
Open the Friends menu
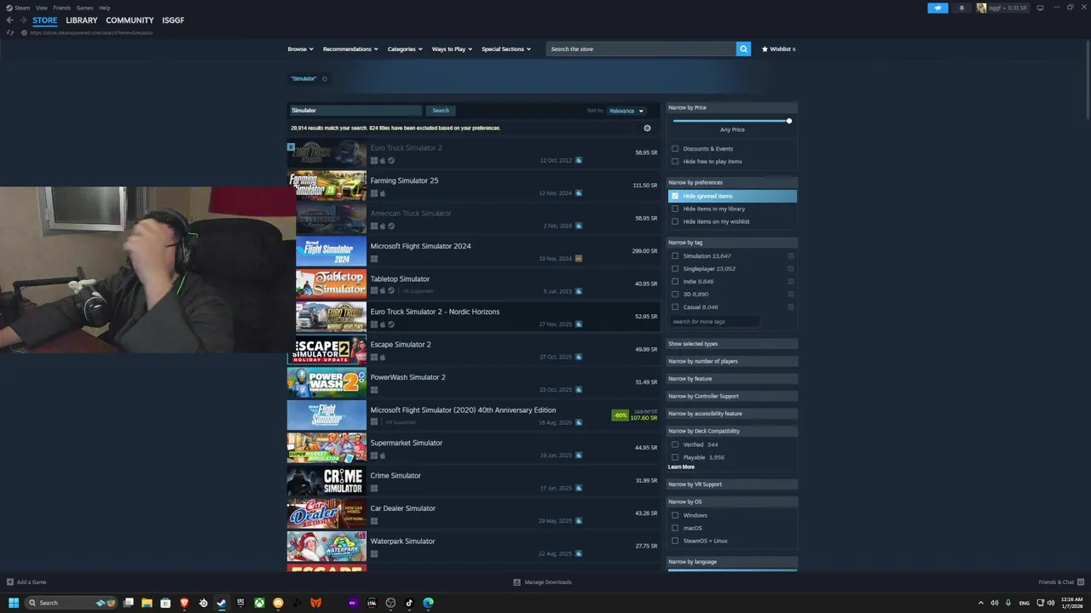point(62,8)
